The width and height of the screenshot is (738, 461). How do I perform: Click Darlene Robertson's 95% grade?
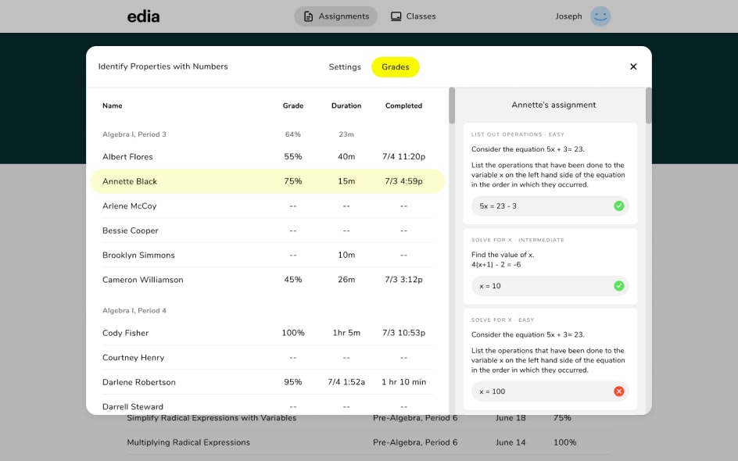pyautogui.click(x=292, y=382)
